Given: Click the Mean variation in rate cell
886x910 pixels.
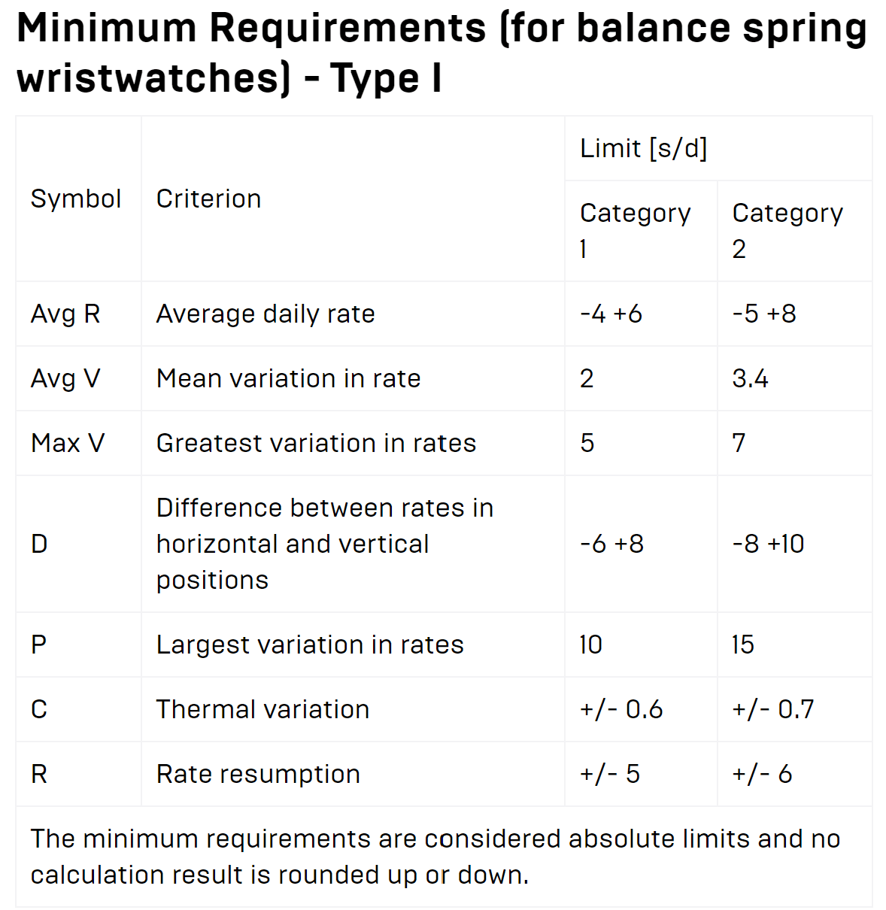Looking at the screenshot, I should pyautogui.click(x=288, y=378).
